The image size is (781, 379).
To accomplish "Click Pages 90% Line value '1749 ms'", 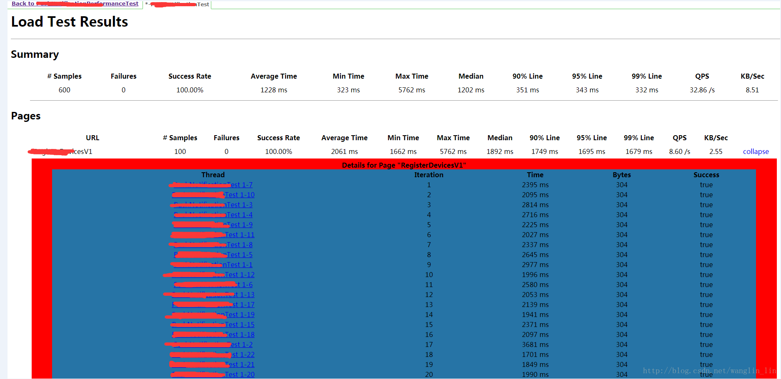I will (x=545, y=151).
